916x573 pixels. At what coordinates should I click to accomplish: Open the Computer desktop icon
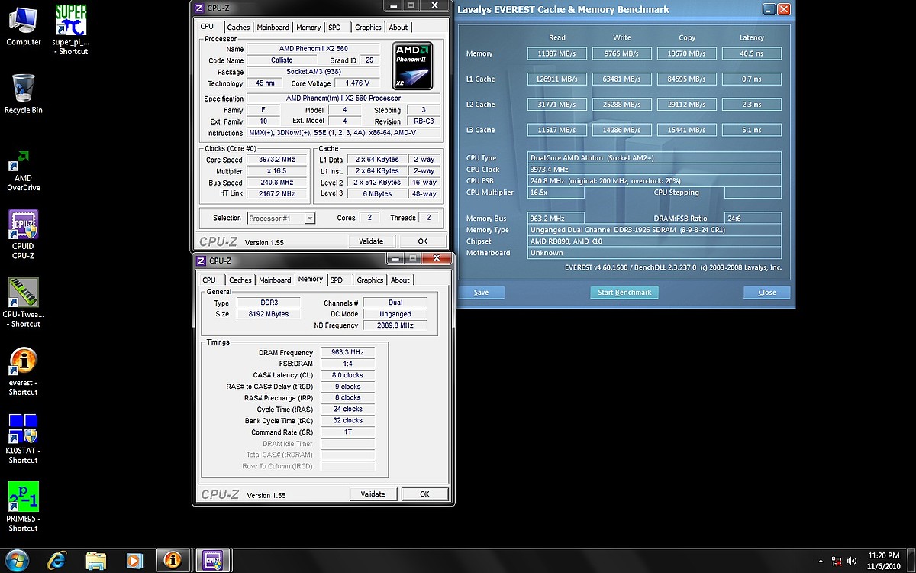tap(23, 25)
